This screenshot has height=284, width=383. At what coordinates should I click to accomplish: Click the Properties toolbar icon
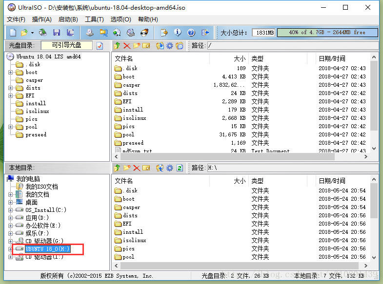164,33
